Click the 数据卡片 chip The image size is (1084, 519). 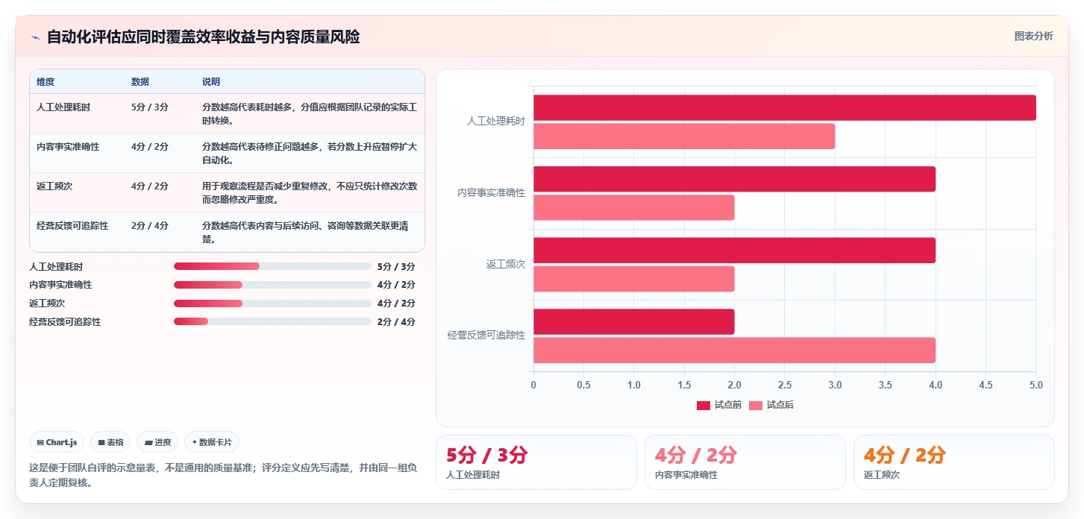[212, 442]
